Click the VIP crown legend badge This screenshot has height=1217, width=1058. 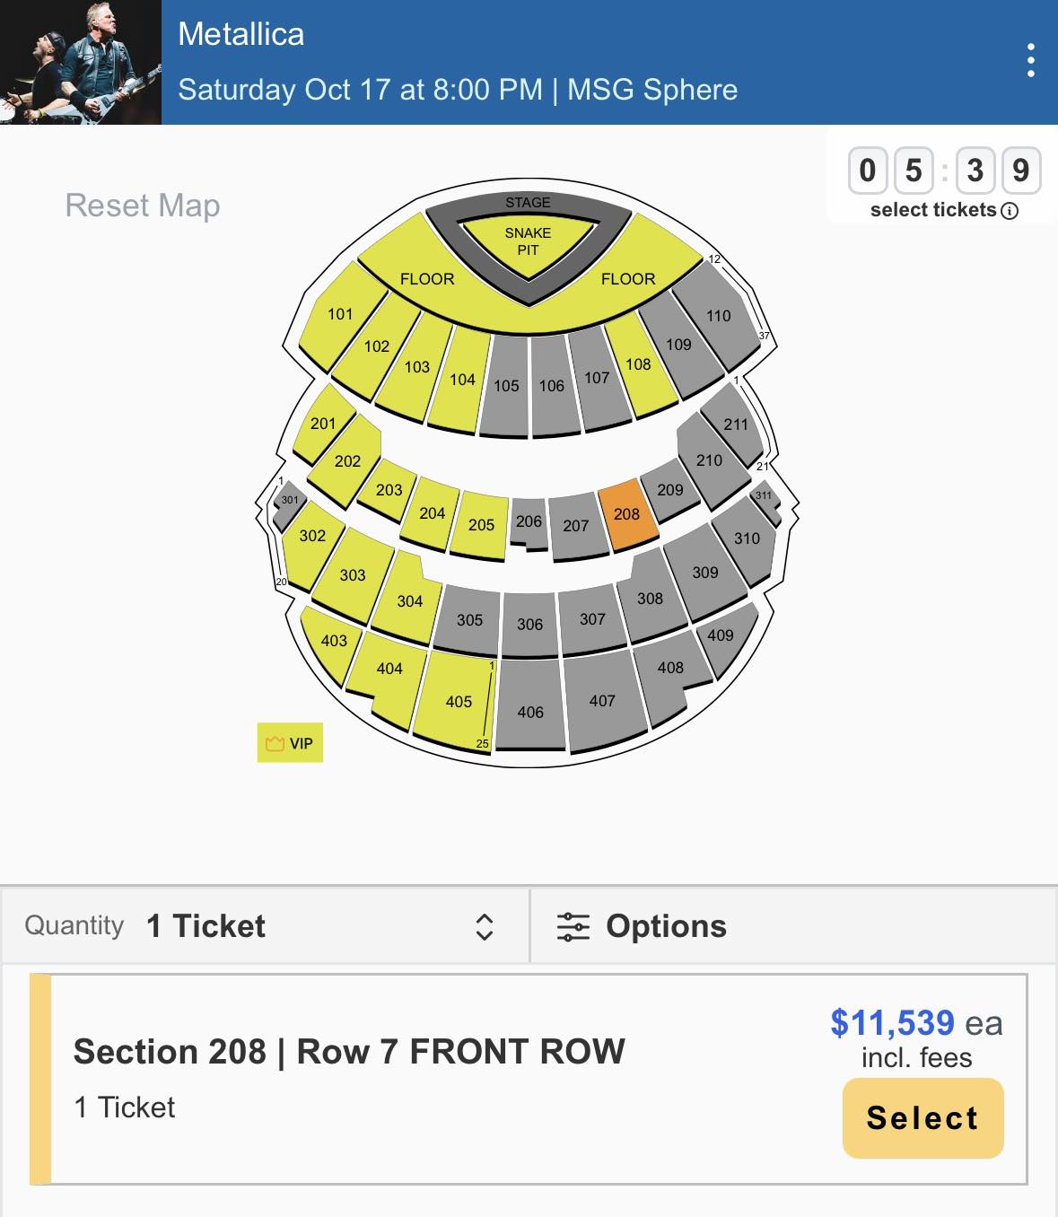(290, 743)
